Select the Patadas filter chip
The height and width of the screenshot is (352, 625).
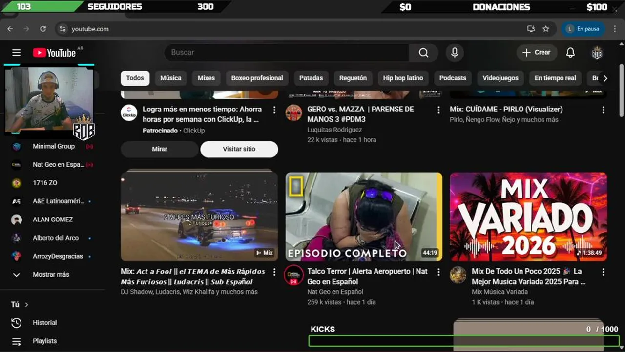[311, 78]
